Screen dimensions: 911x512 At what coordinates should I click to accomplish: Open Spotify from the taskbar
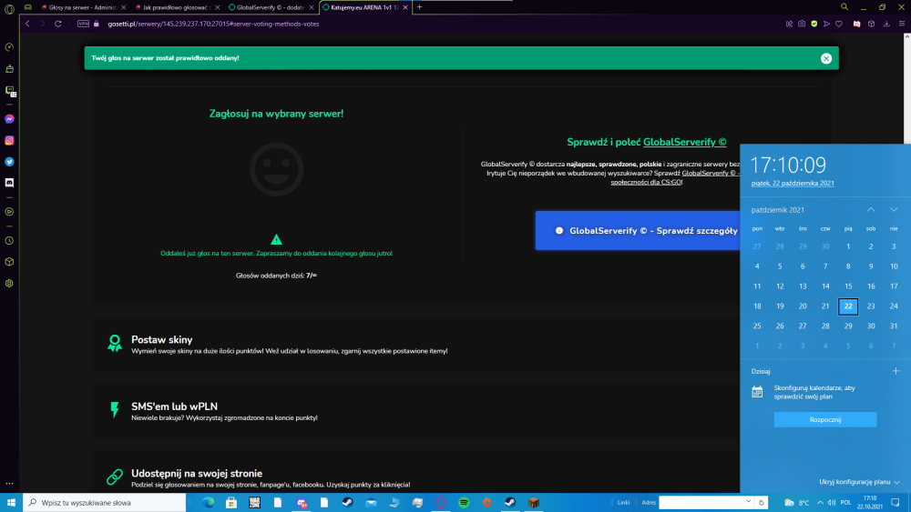(x=464, y=503)
